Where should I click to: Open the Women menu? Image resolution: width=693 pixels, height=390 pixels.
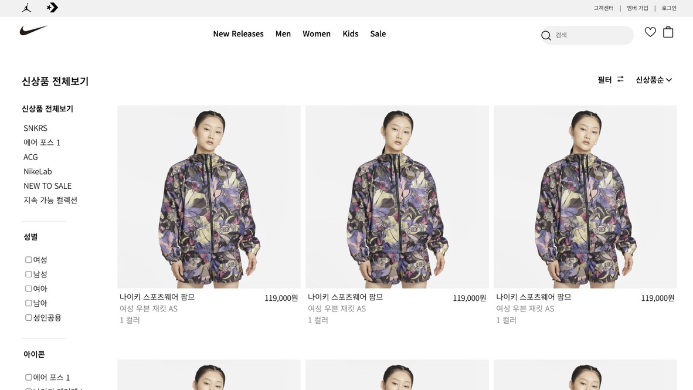[317, 33]
